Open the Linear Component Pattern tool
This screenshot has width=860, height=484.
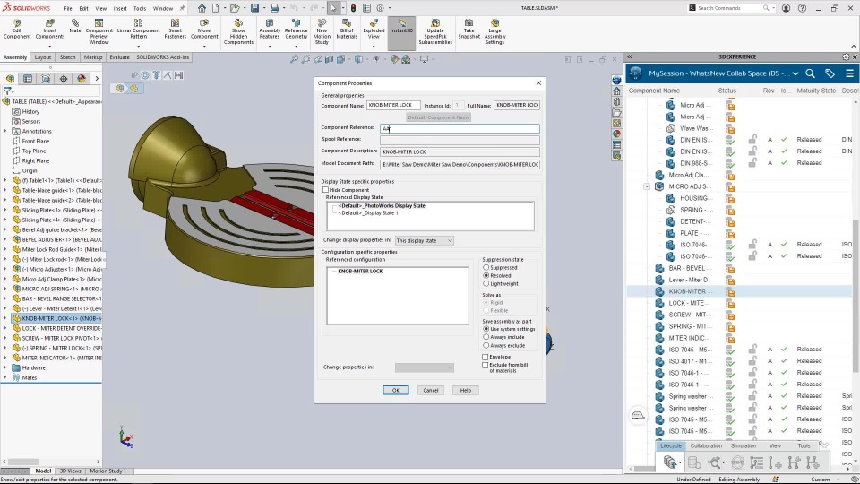coord(138,29)
